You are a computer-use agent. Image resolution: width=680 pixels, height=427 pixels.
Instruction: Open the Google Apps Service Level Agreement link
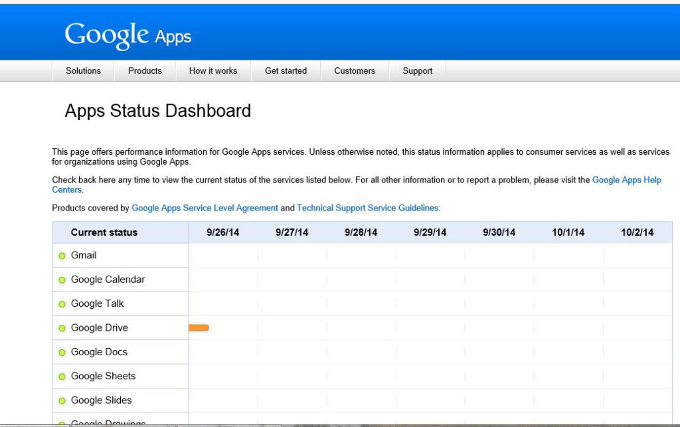pos(205,208)
